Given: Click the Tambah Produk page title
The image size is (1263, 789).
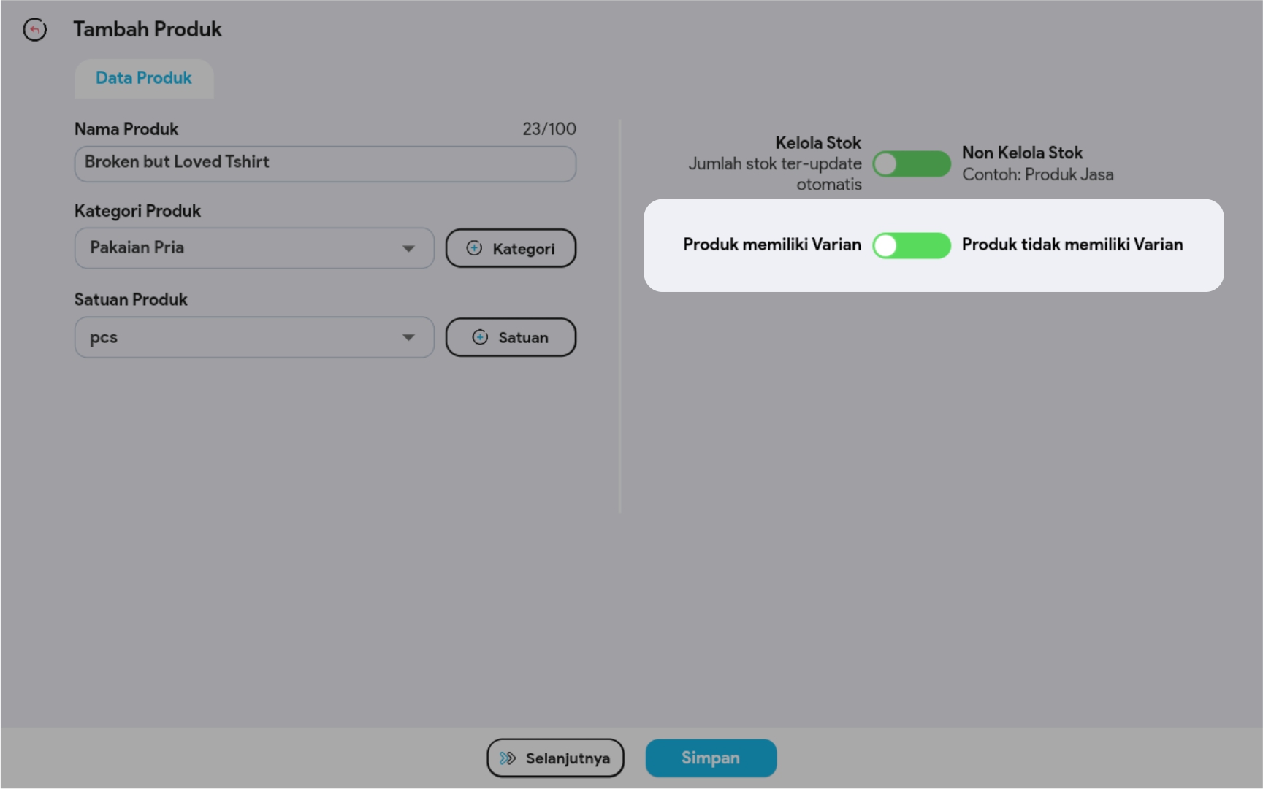Looking at the screenshot, I should [148, 29].
